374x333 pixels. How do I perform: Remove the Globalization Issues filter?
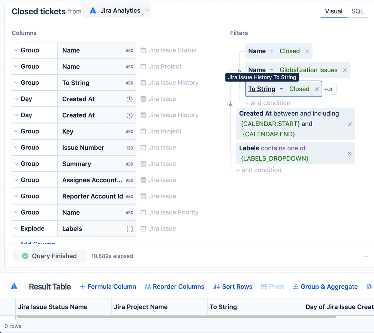(x=345, y=70)
